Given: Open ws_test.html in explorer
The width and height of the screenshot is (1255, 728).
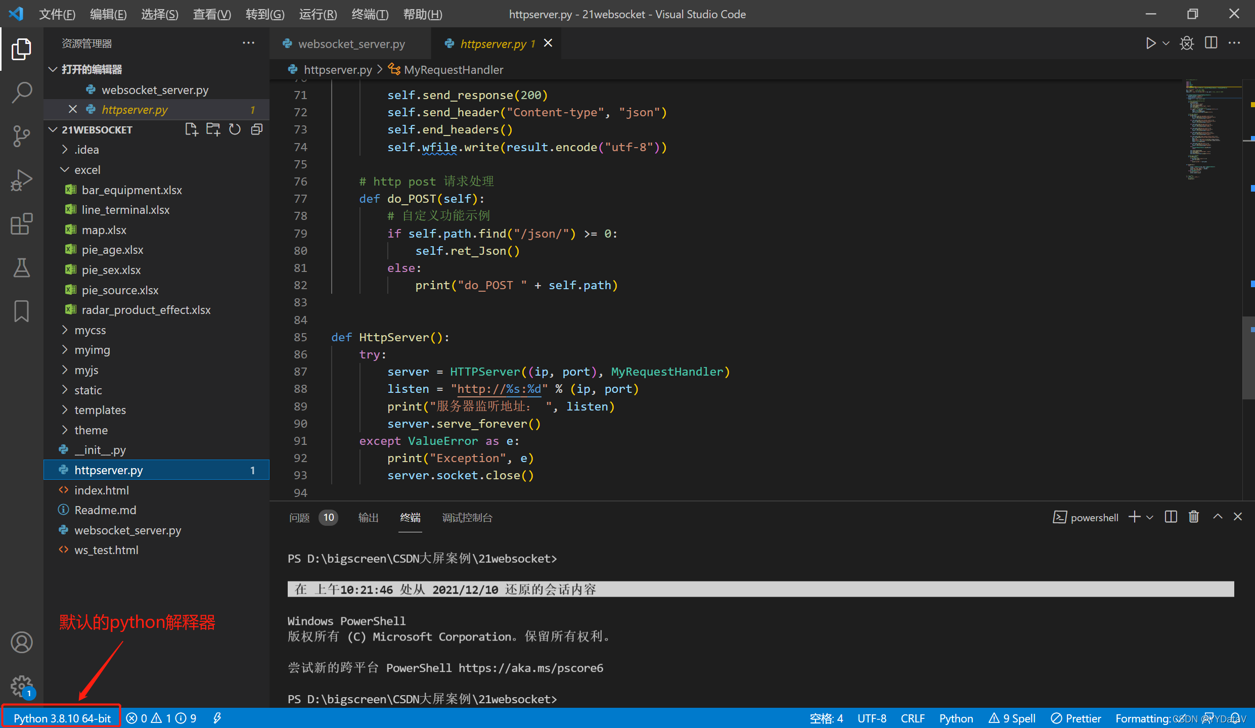Looking at the screenshot, I should [106, 550].
